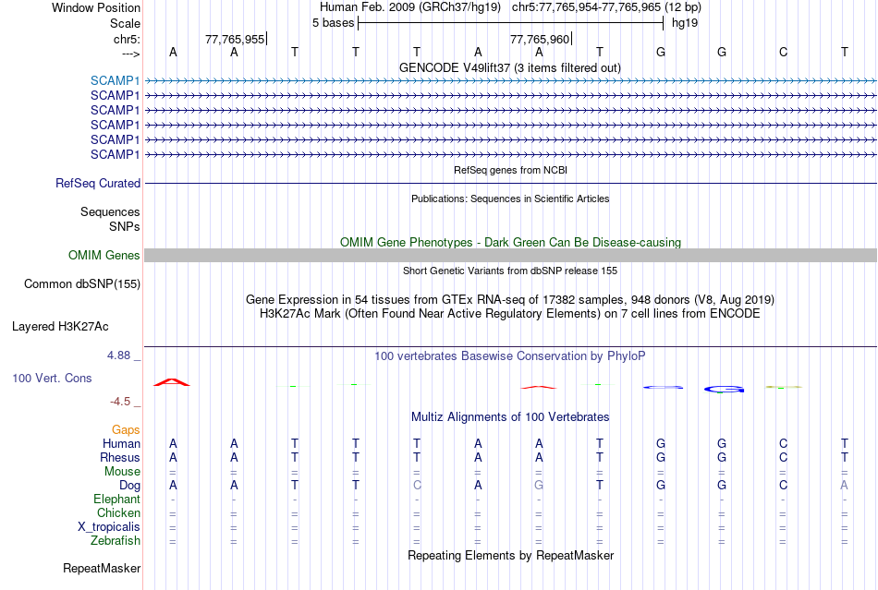Open Short Genetic Variants from dbSNP title
Screen dimensions: 878x590
(x=510, y=271)
